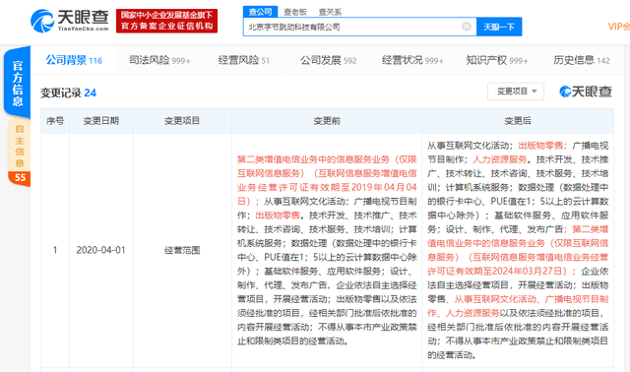Switch to the 查老板 search tab

[x=295, y=12]
